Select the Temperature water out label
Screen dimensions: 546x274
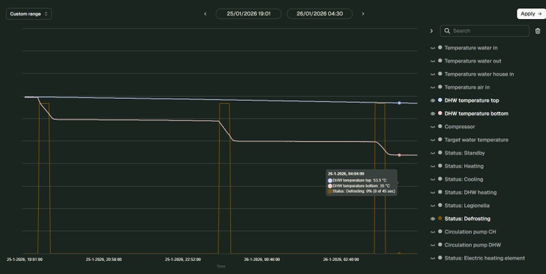473,61
